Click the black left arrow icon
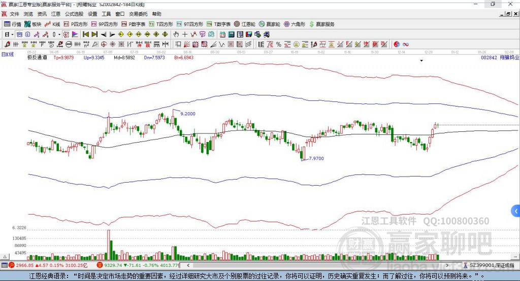Screen dimensions: 520x281 click(104, 34)
